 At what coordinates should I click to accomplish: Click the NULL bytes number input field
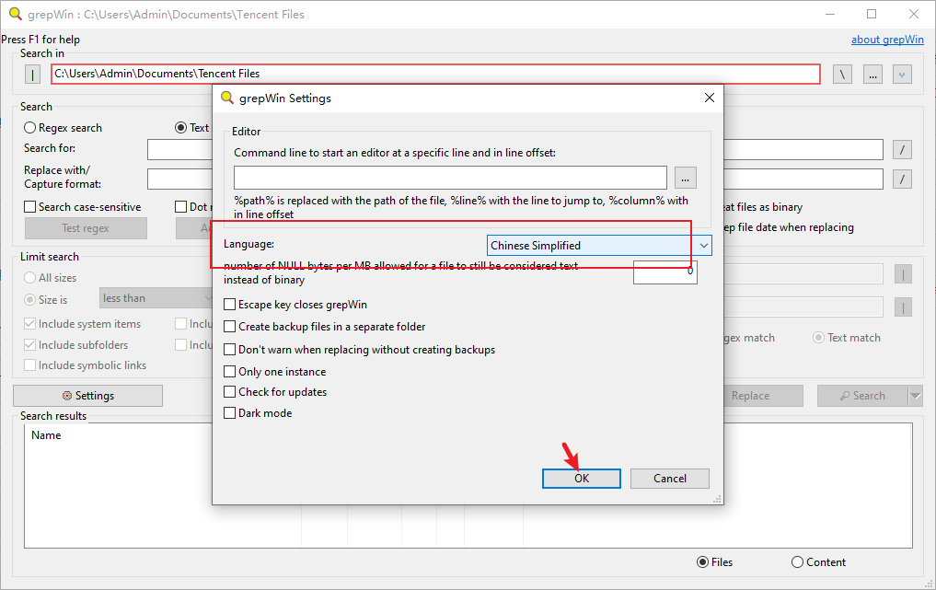(664, 272)
